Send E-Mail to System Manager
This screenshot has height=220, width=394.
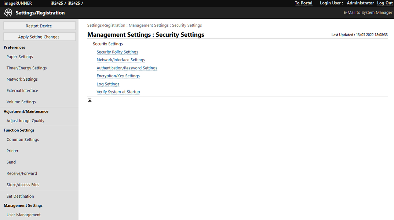tap(368, 12)
